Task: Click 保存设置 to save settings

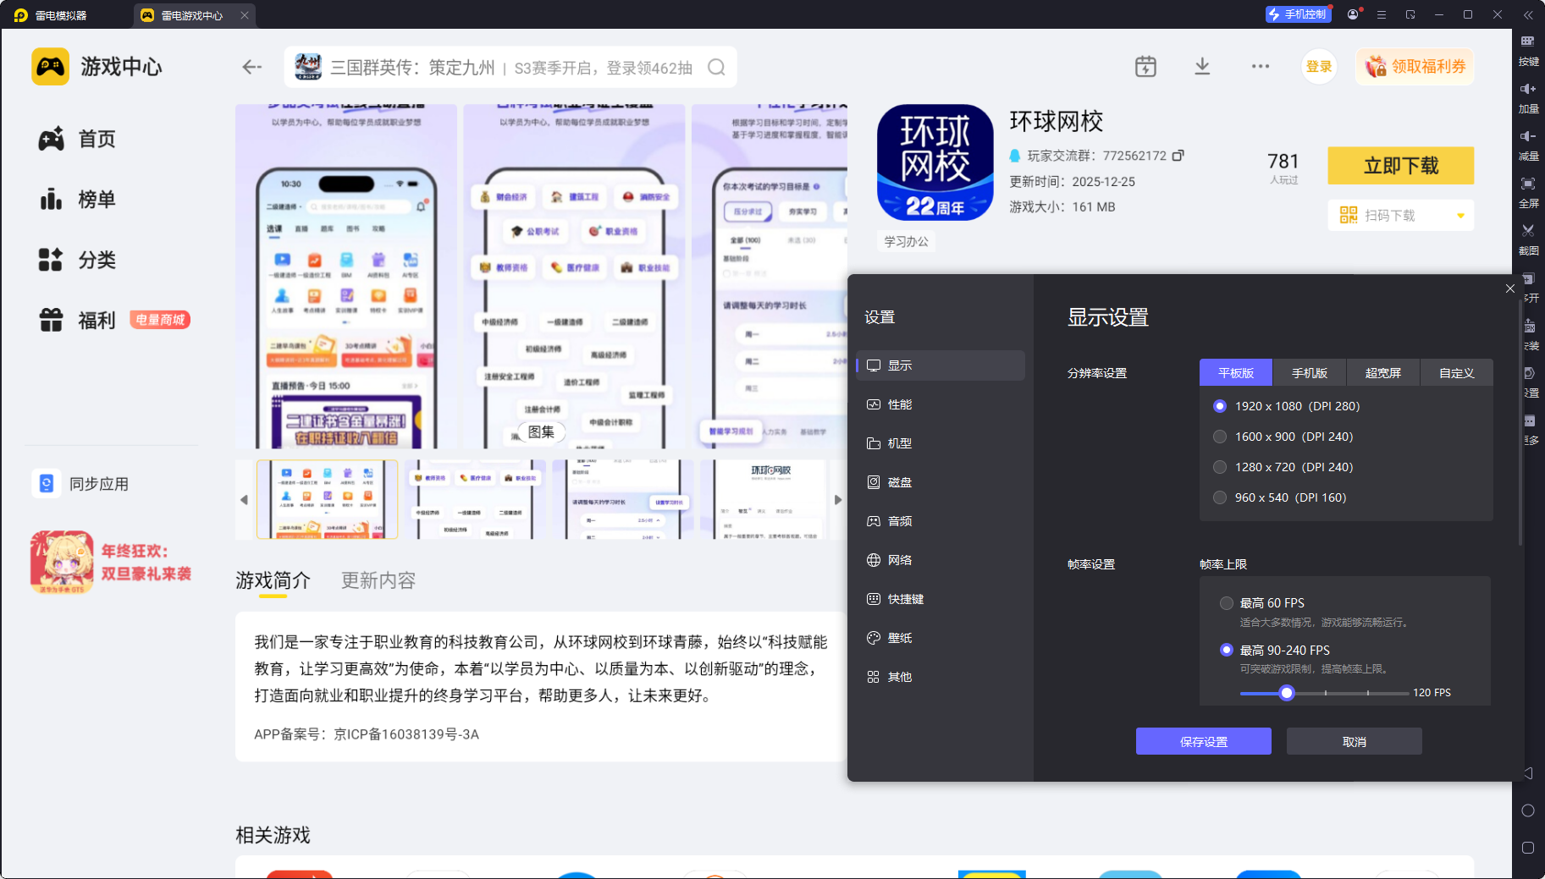Action: tap(1204, 741)
